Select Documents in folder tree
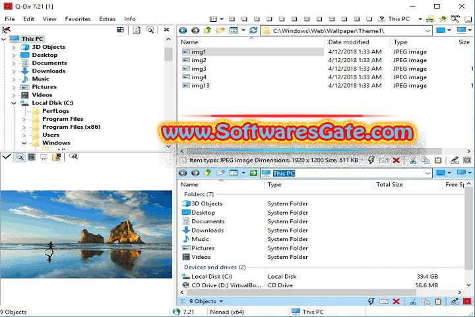This screenshot has height=317, width=475. [49, 63]
